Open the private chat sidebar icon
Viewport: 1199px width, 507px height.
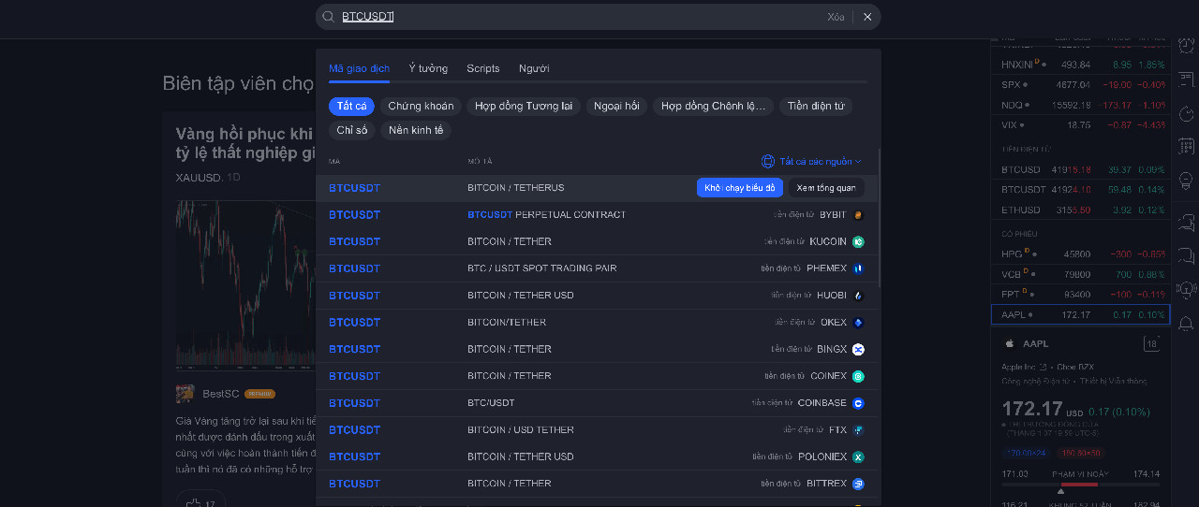1186,255
